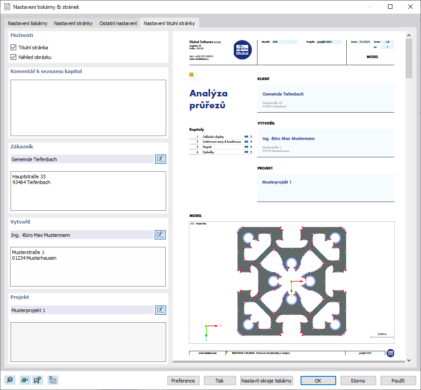Click the save settings as default icon
This screenshot has height=390, width=421.
[x=37, y=380]
